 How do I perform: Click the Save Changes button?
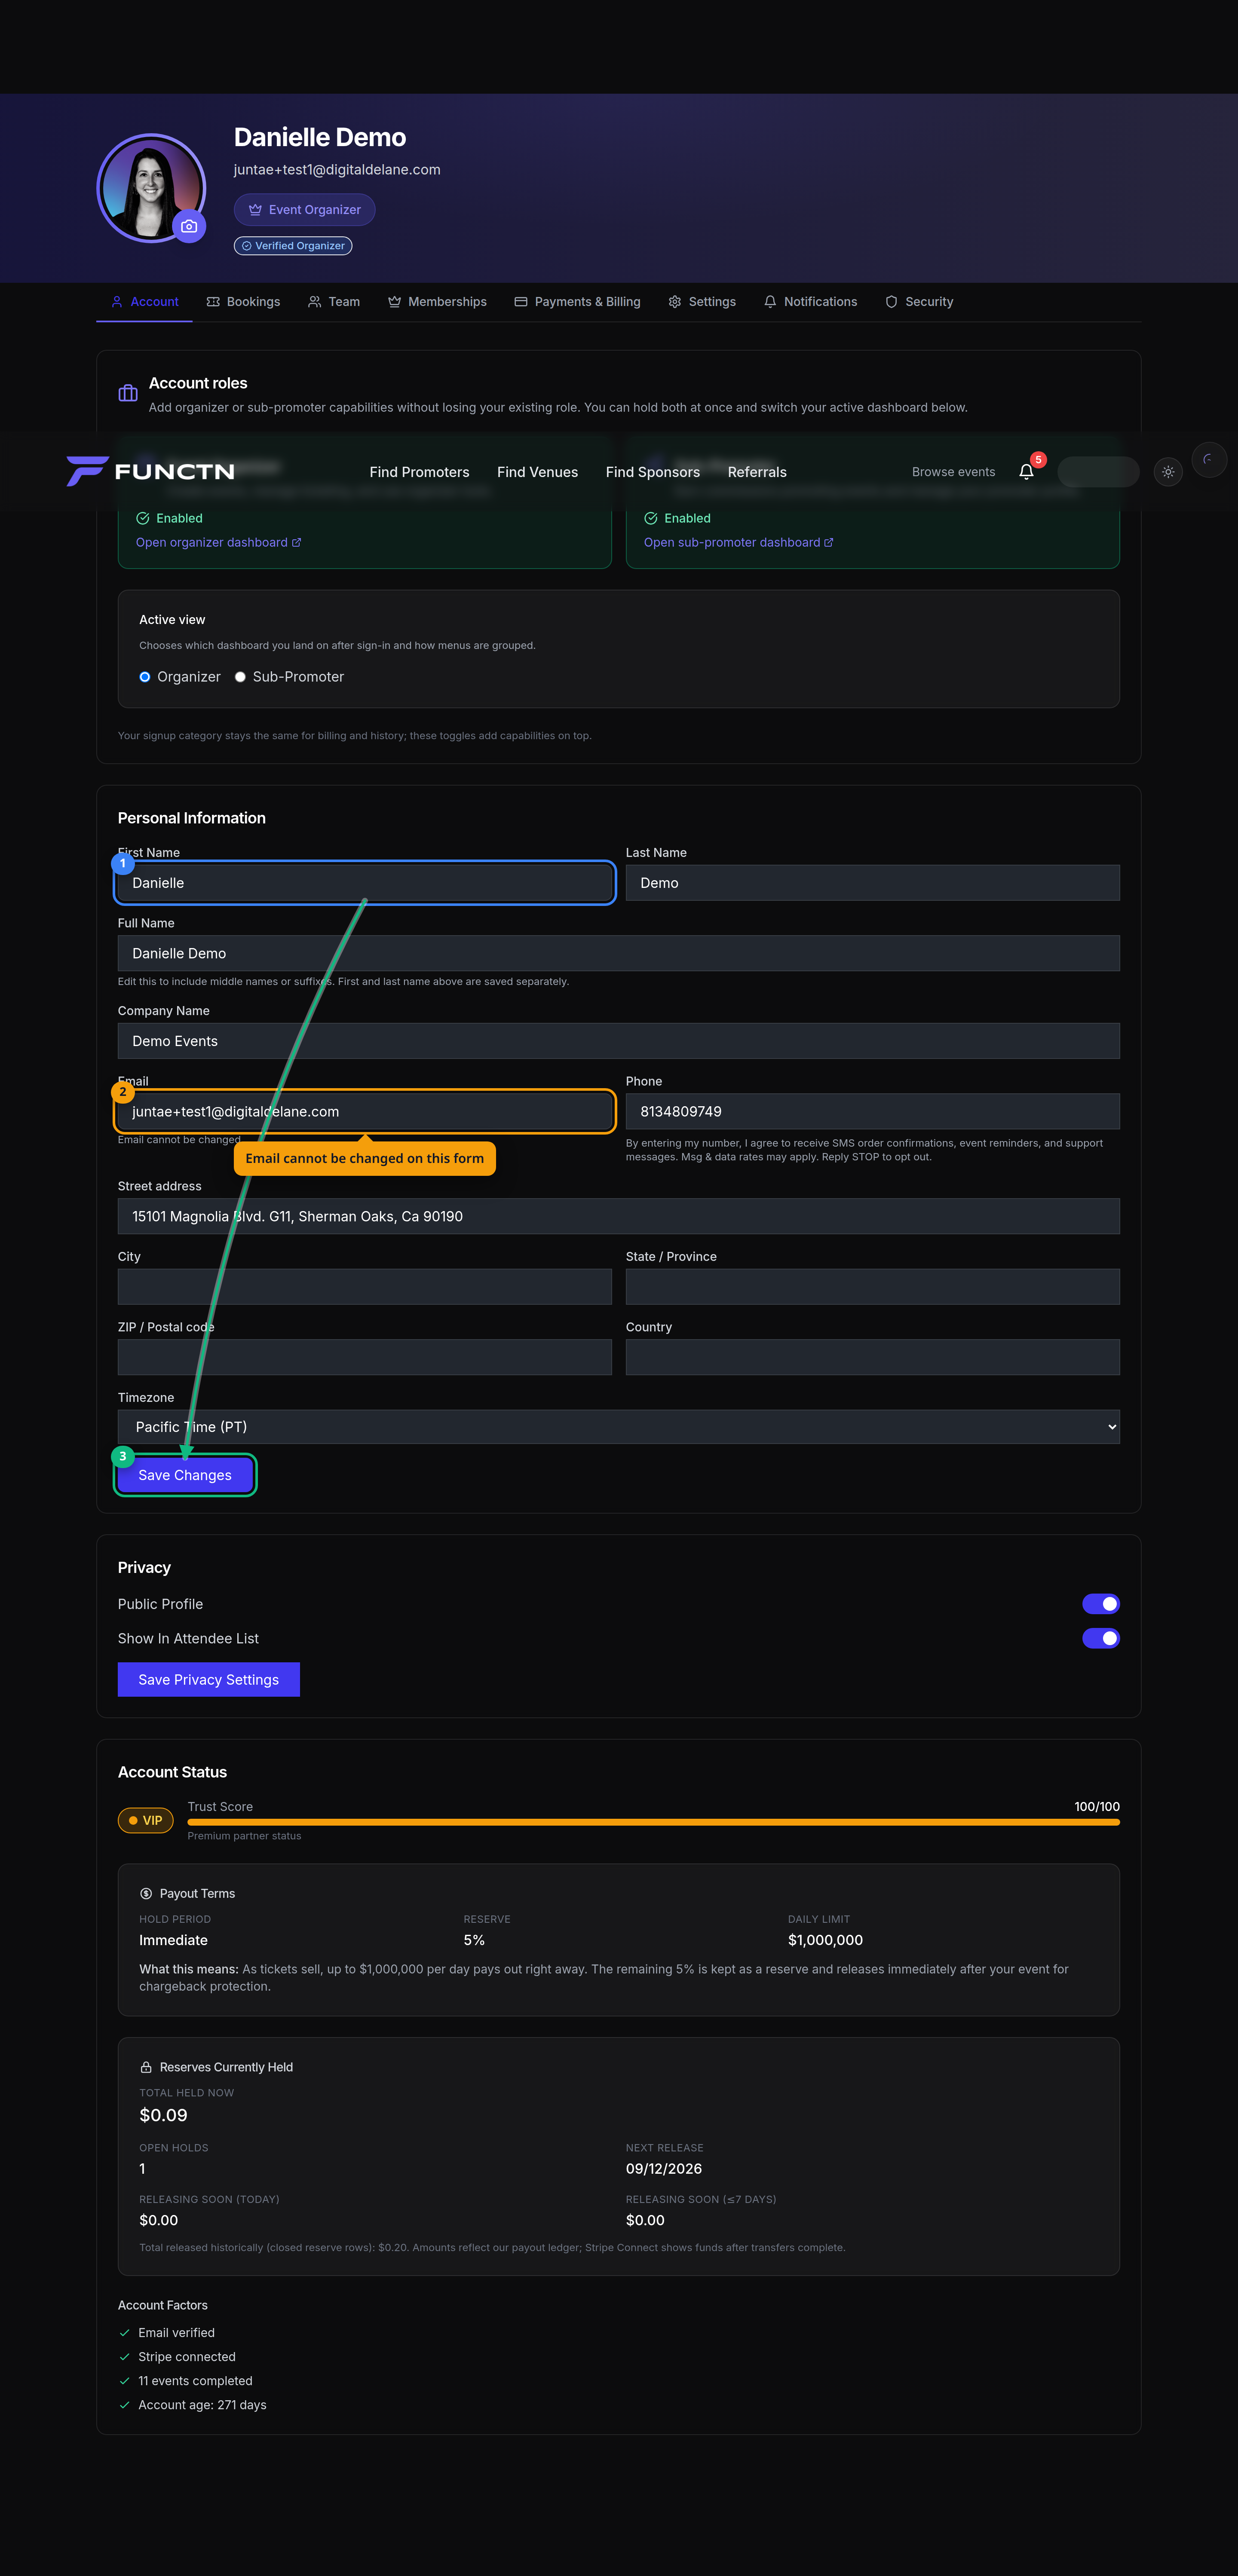pyautogui.click(x=185, y=1475)
